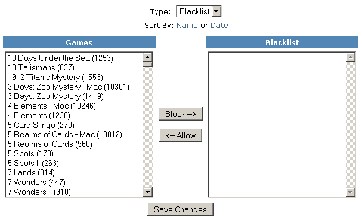Screen dimensions: 362x219
Task: Select 10 Days Under the Sea
Action: (x=60, y=58)
